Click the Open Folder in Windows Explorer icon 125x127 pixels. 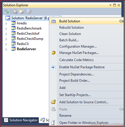[x=53, y=122]
